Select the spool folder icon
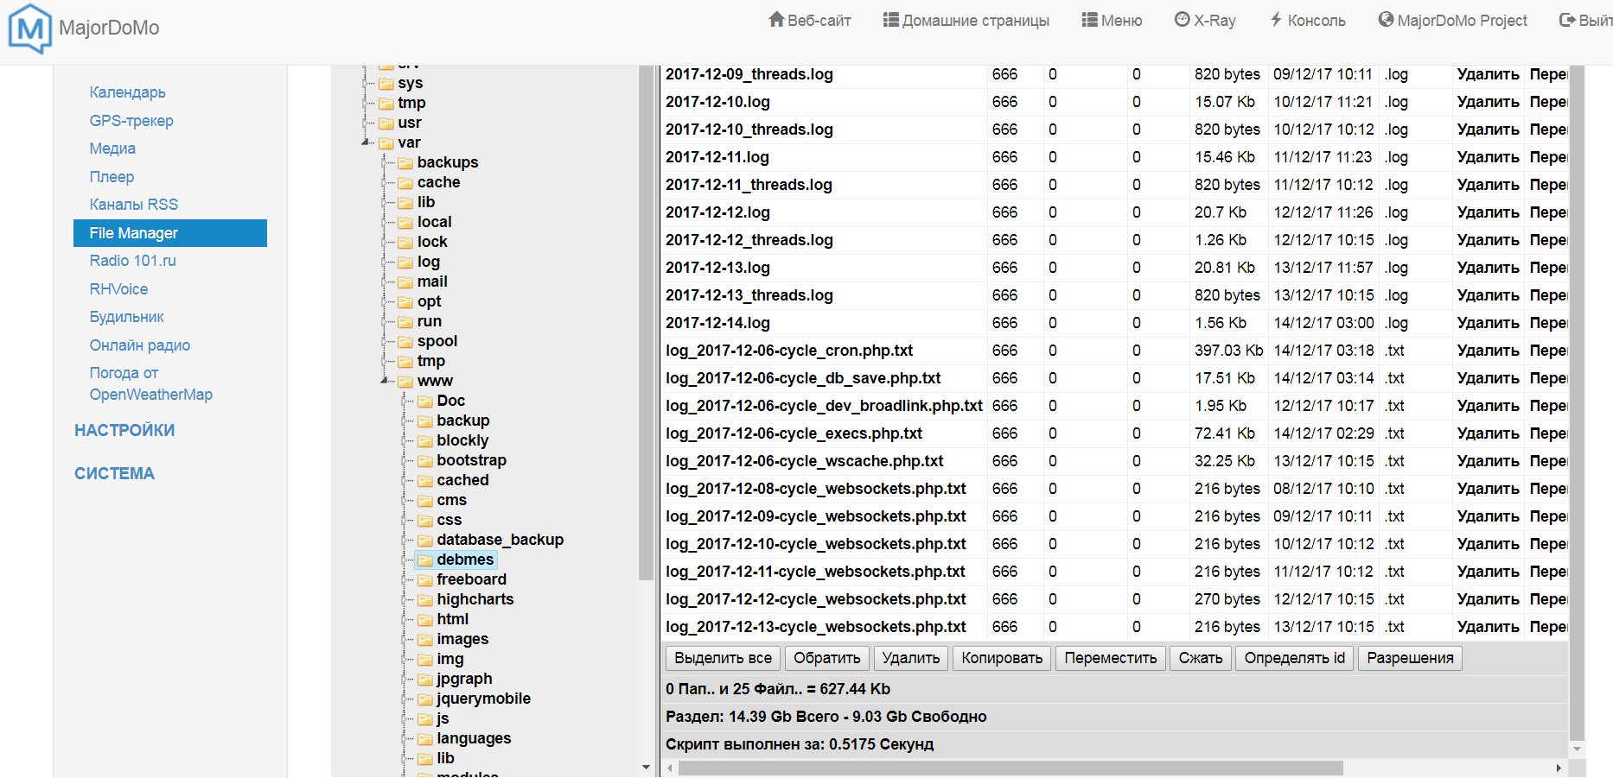The height and width of the screenshot is (778, 1613). tap(405, 342)
